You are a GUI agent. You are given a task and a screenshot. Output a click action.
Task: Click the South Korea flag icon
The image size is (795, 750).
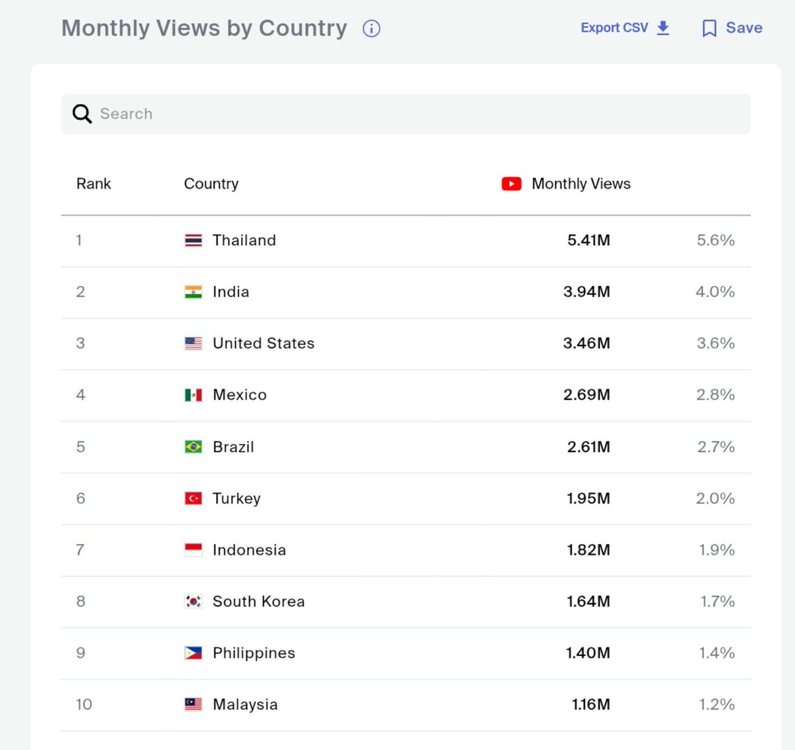point(193,602)
